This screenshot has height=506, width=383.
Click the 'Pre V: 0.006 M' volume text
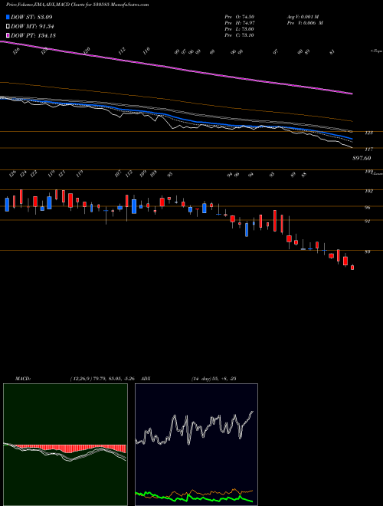click(304, 23)
